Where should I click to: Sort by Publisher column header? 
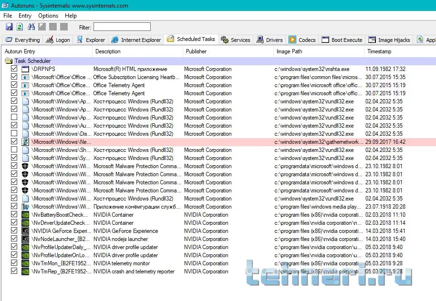pyautogui.click(x=228, y=51)
